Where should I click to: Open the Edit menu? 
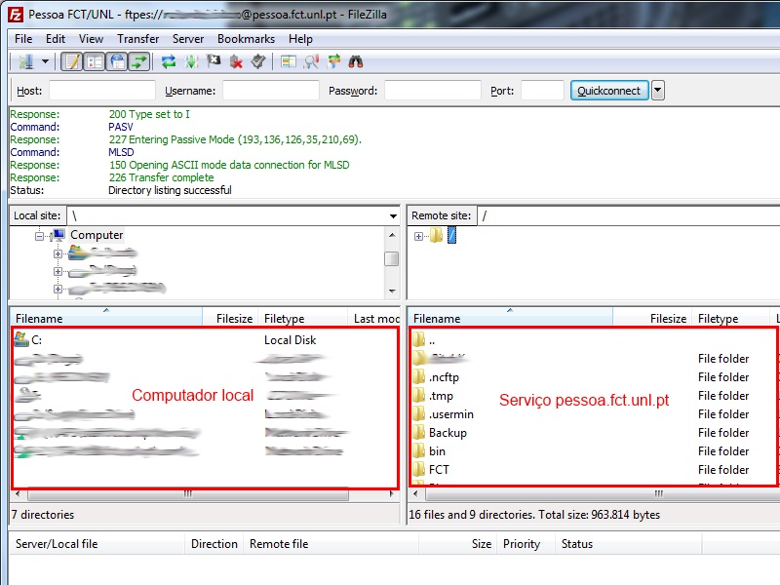(56, 39)
